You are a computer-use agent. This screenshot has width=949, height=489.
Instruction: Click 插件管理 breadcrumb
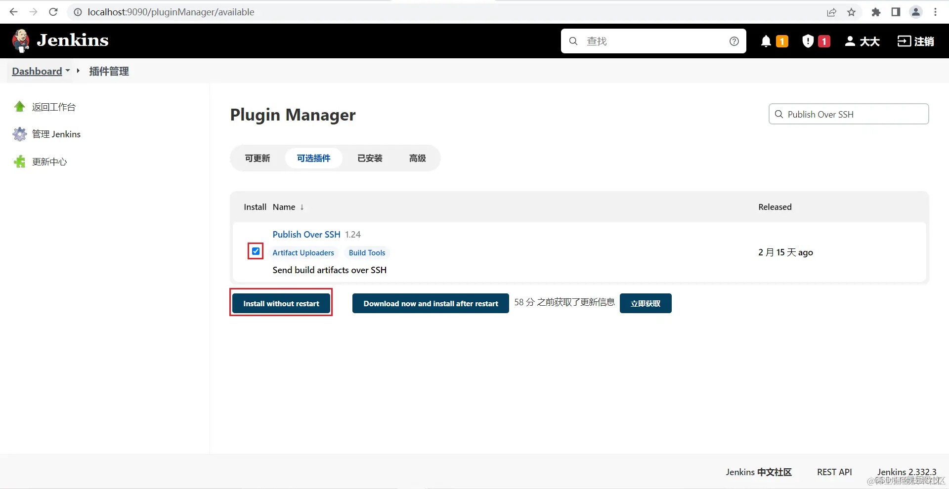[x=109, y=71]
